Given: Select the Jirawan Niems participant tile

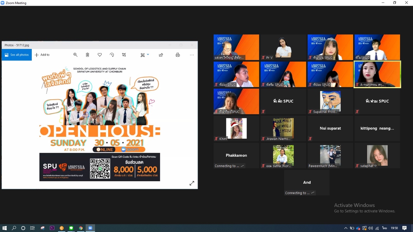Looking at the screenshot, I should coord(283,128).
